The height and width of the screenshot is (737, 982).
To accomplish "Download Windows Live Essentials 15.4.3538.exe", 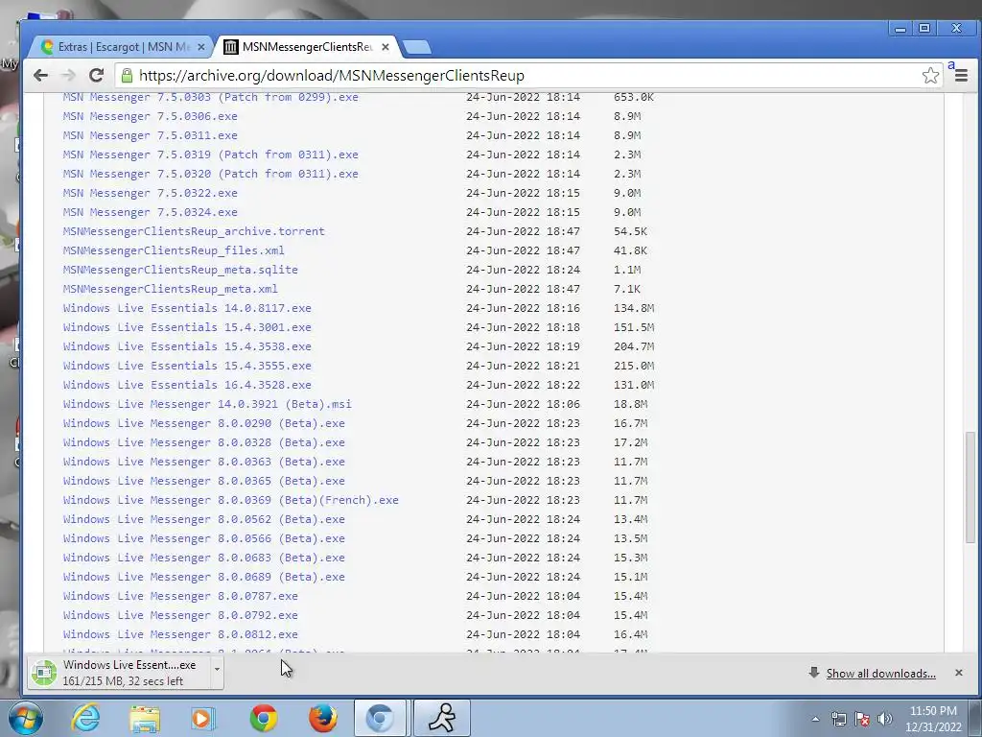I will point(187,346).
